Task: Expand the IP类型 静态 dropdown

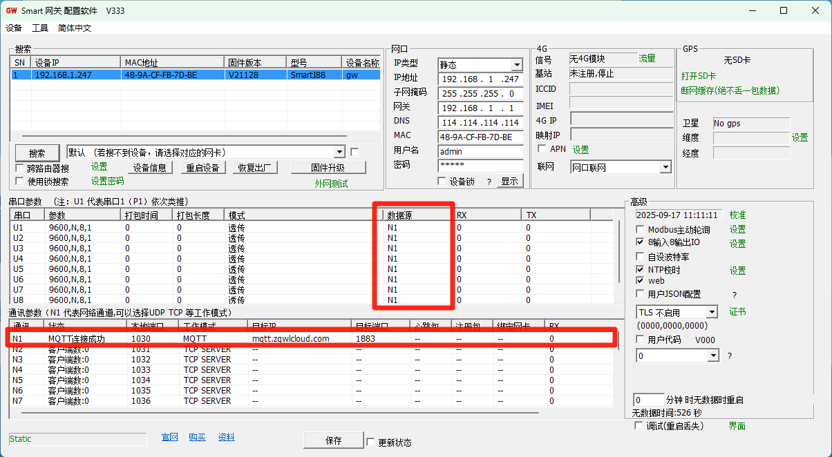Action: 516,65
